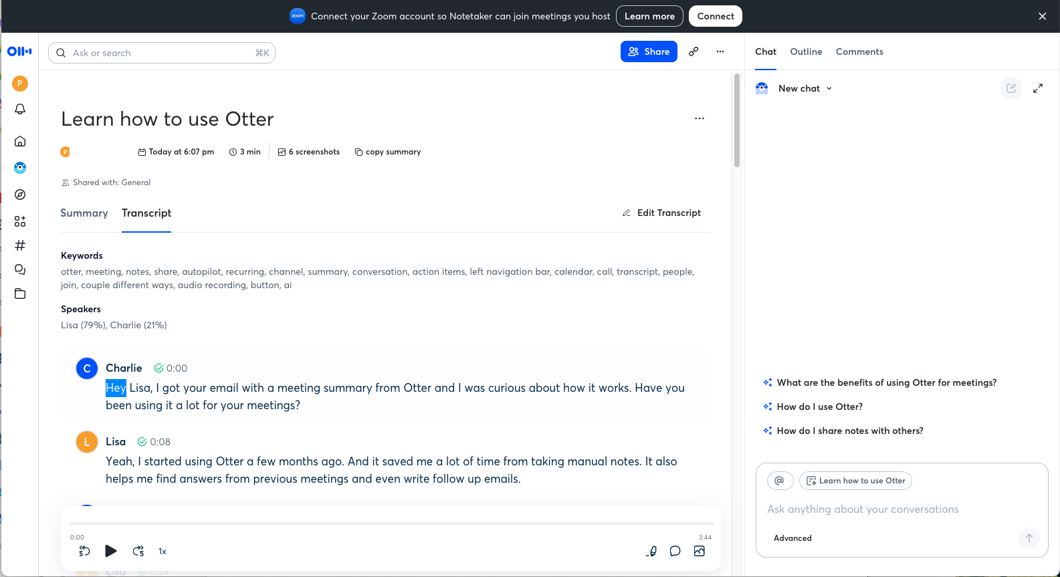Screen dimensions: 1060x577
Task: Click Edit Transcript
Action: click(x=661, y=213)
